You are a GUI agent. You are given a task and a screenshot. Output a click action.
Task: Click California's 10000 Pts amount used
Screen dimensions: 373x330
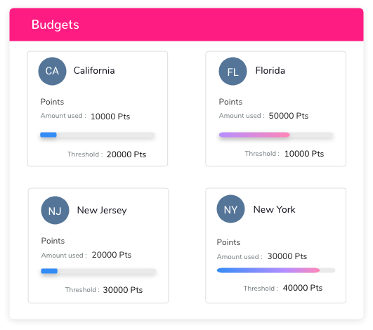[110, 117]
